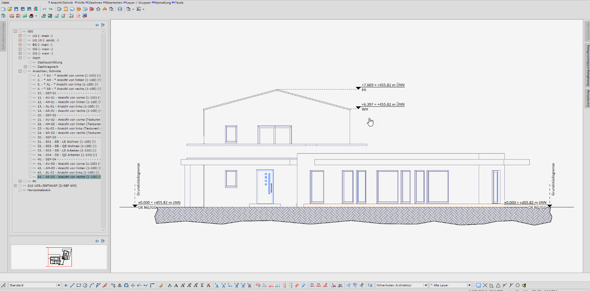Open the DXF import/export tool
Image resolution: width=590 pixels, height=291 pixels.
tap(71, 16)
